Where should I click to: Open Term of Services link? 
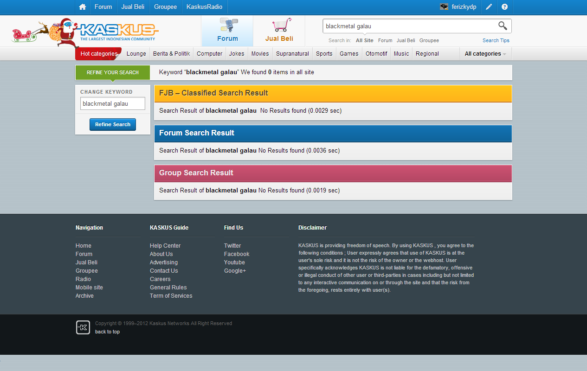(x=171, y=296)
